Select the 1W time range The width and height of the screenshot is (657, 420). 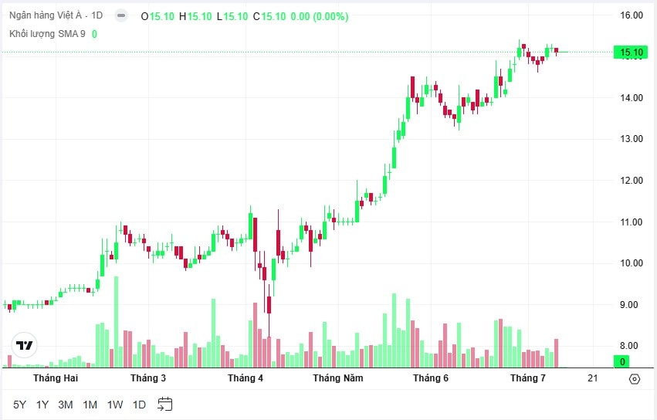coord(115,405)
